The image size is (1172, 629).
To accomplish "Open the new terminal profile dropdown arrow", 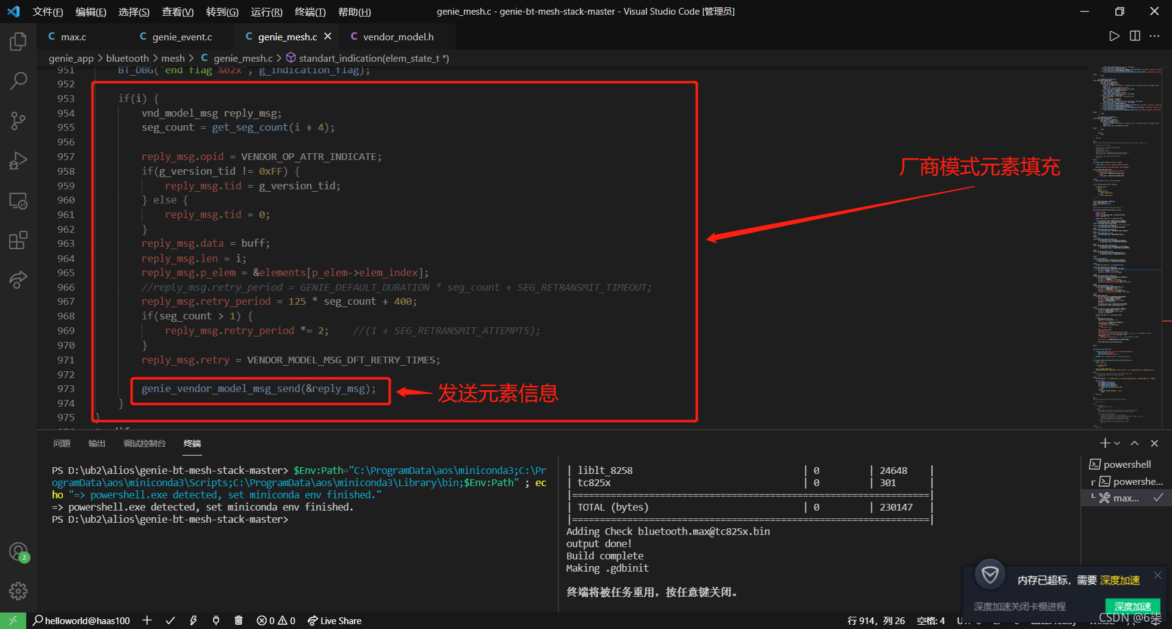I will point(1117,443).
